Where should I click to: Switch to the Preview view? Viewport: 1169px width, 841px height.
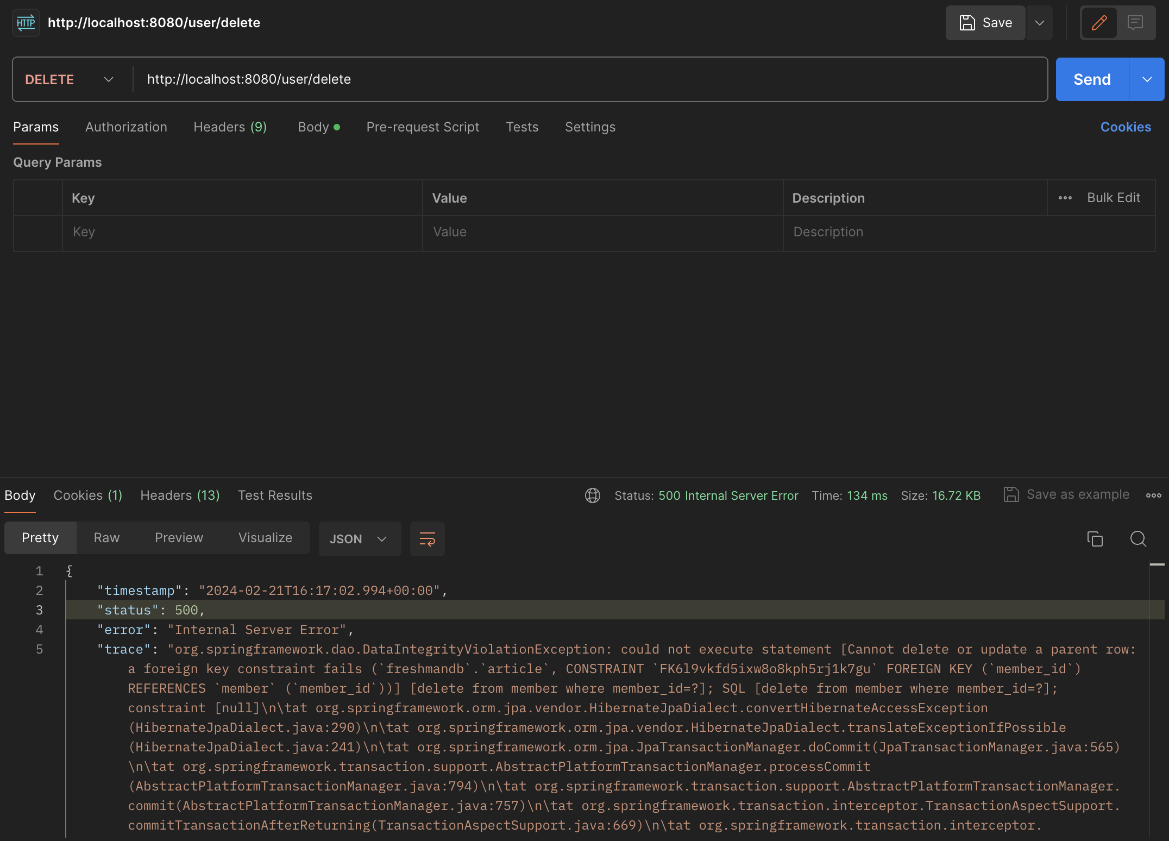click(179, 538)
